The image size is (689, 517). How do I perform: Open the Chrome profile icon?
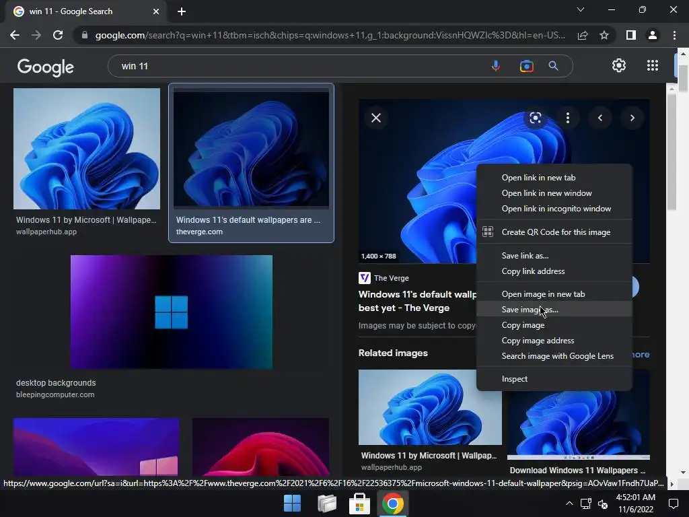tap(653, 35)
